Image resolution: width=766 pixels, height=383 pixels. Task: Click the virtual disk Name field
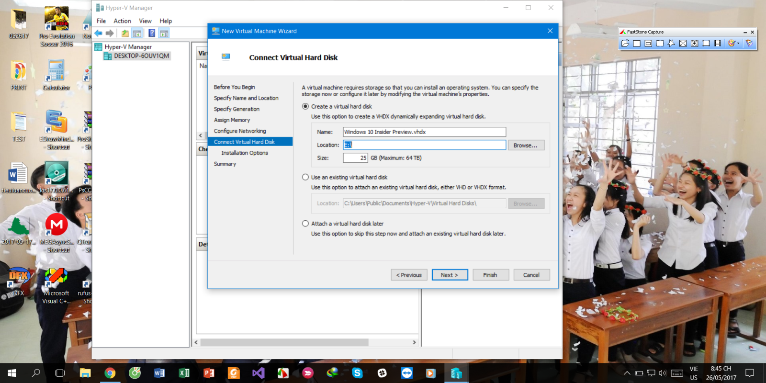pyautogui.click(x=424, y=132)
